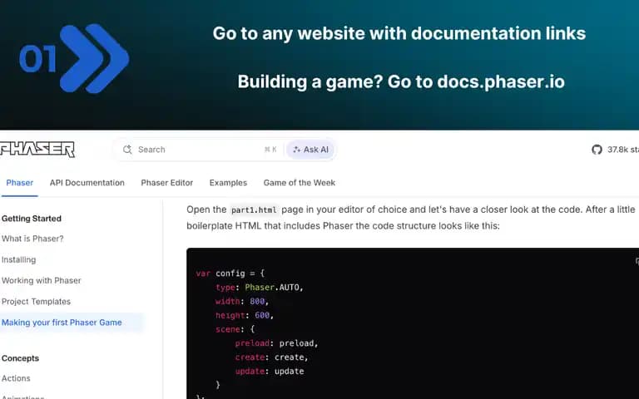Click the 'width: 800' code line
The width and height of the screenshot is (639, 399).
[x=242, y=301]
